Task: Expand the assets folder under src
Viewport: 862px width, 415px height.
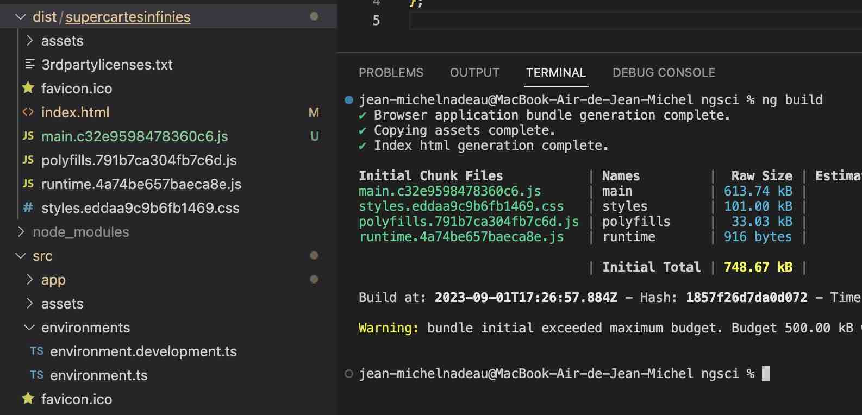Action: pyautogui.click(x=29, y=304)
